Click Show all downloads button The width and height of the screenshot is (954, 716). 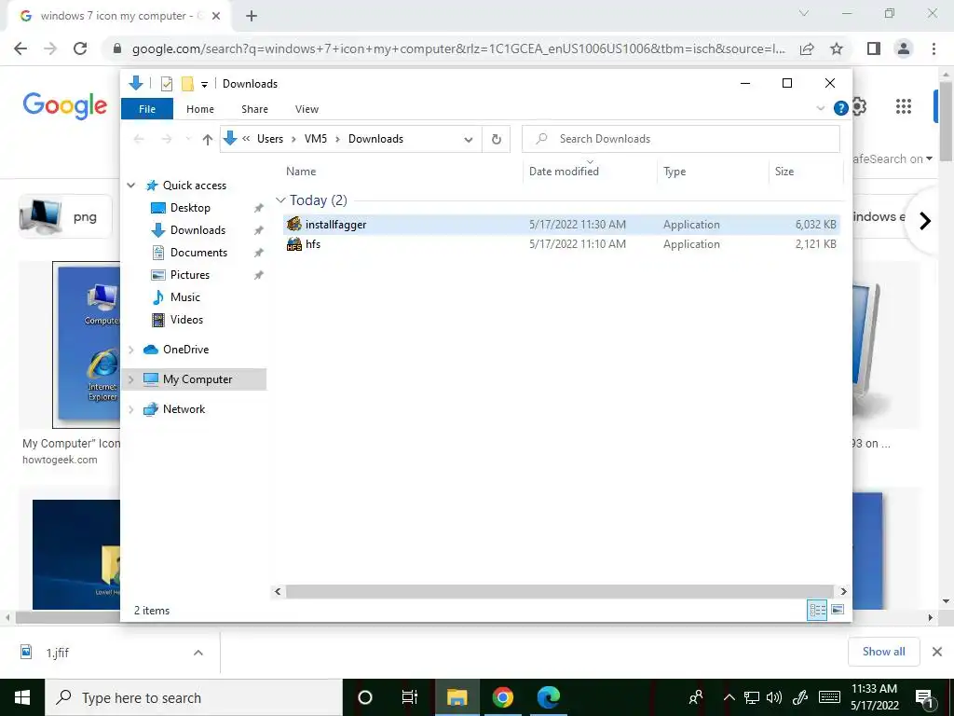pos(883,652)
